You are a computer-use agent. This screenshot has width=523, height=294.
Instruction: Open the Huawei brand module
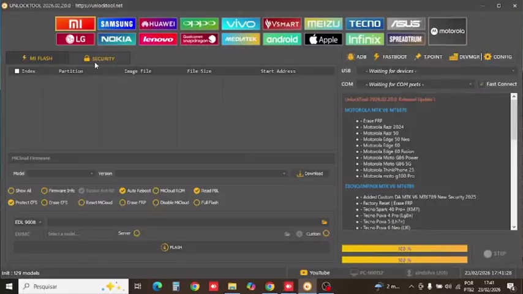click(x=158, y=24)
